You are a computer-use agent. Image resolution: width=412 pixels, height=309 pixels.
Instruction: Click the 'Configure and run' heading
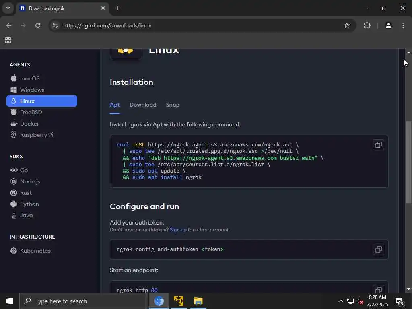coord(144,206)
